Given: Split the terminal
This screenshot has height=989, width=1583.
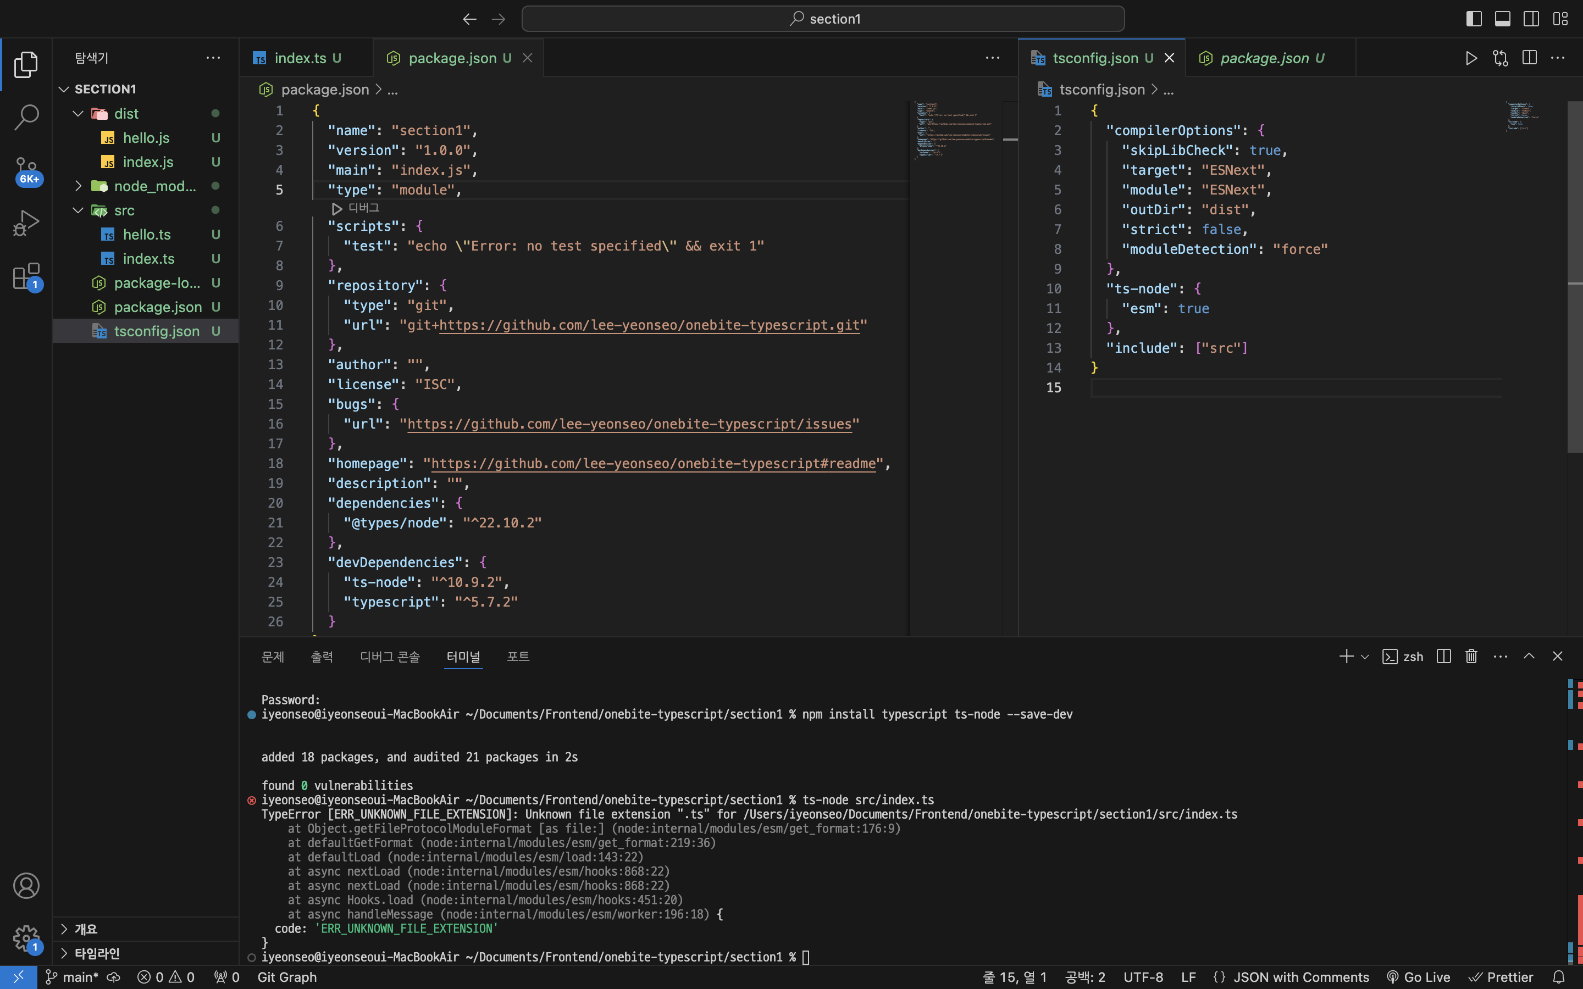Looking at the screenshot, I should 1444,656.
